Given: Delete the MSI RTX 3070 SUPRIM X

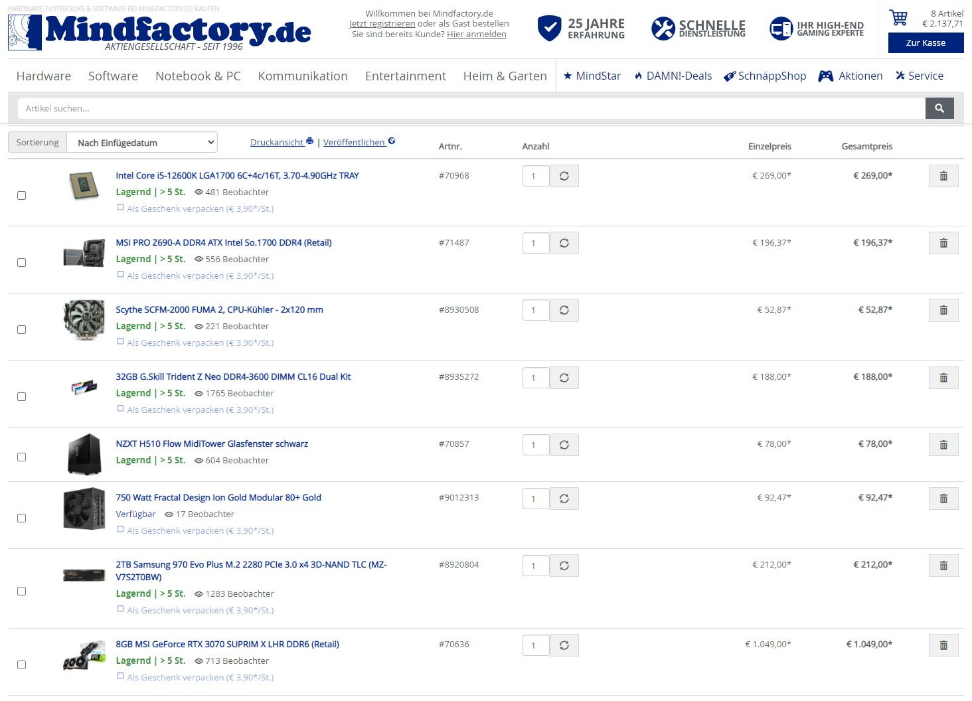Looking at the screenshot, I should (x=943, y=645).
